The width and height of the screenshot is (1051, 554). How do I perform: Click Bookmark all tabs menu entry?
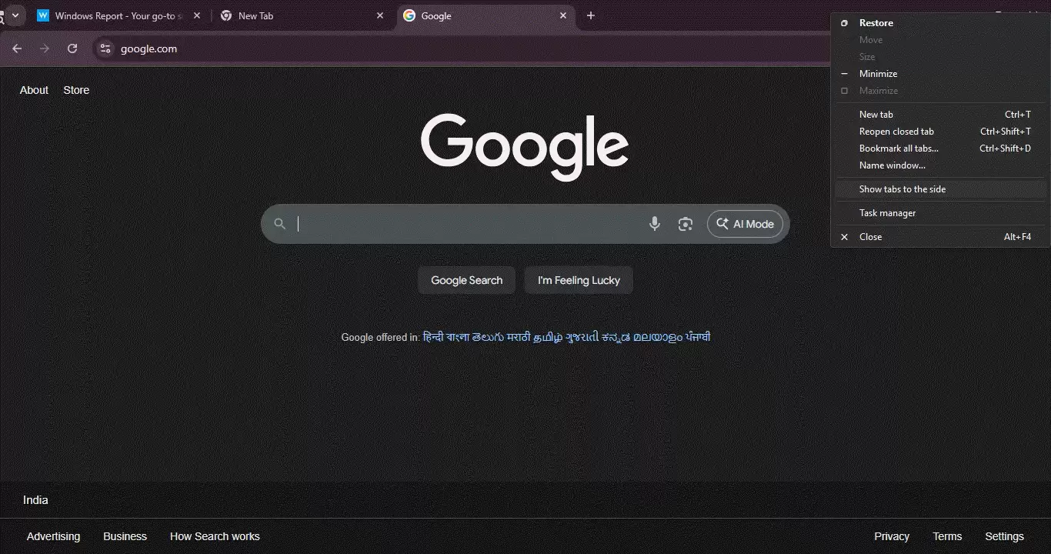pyautogui.click(x=899, y=148)
